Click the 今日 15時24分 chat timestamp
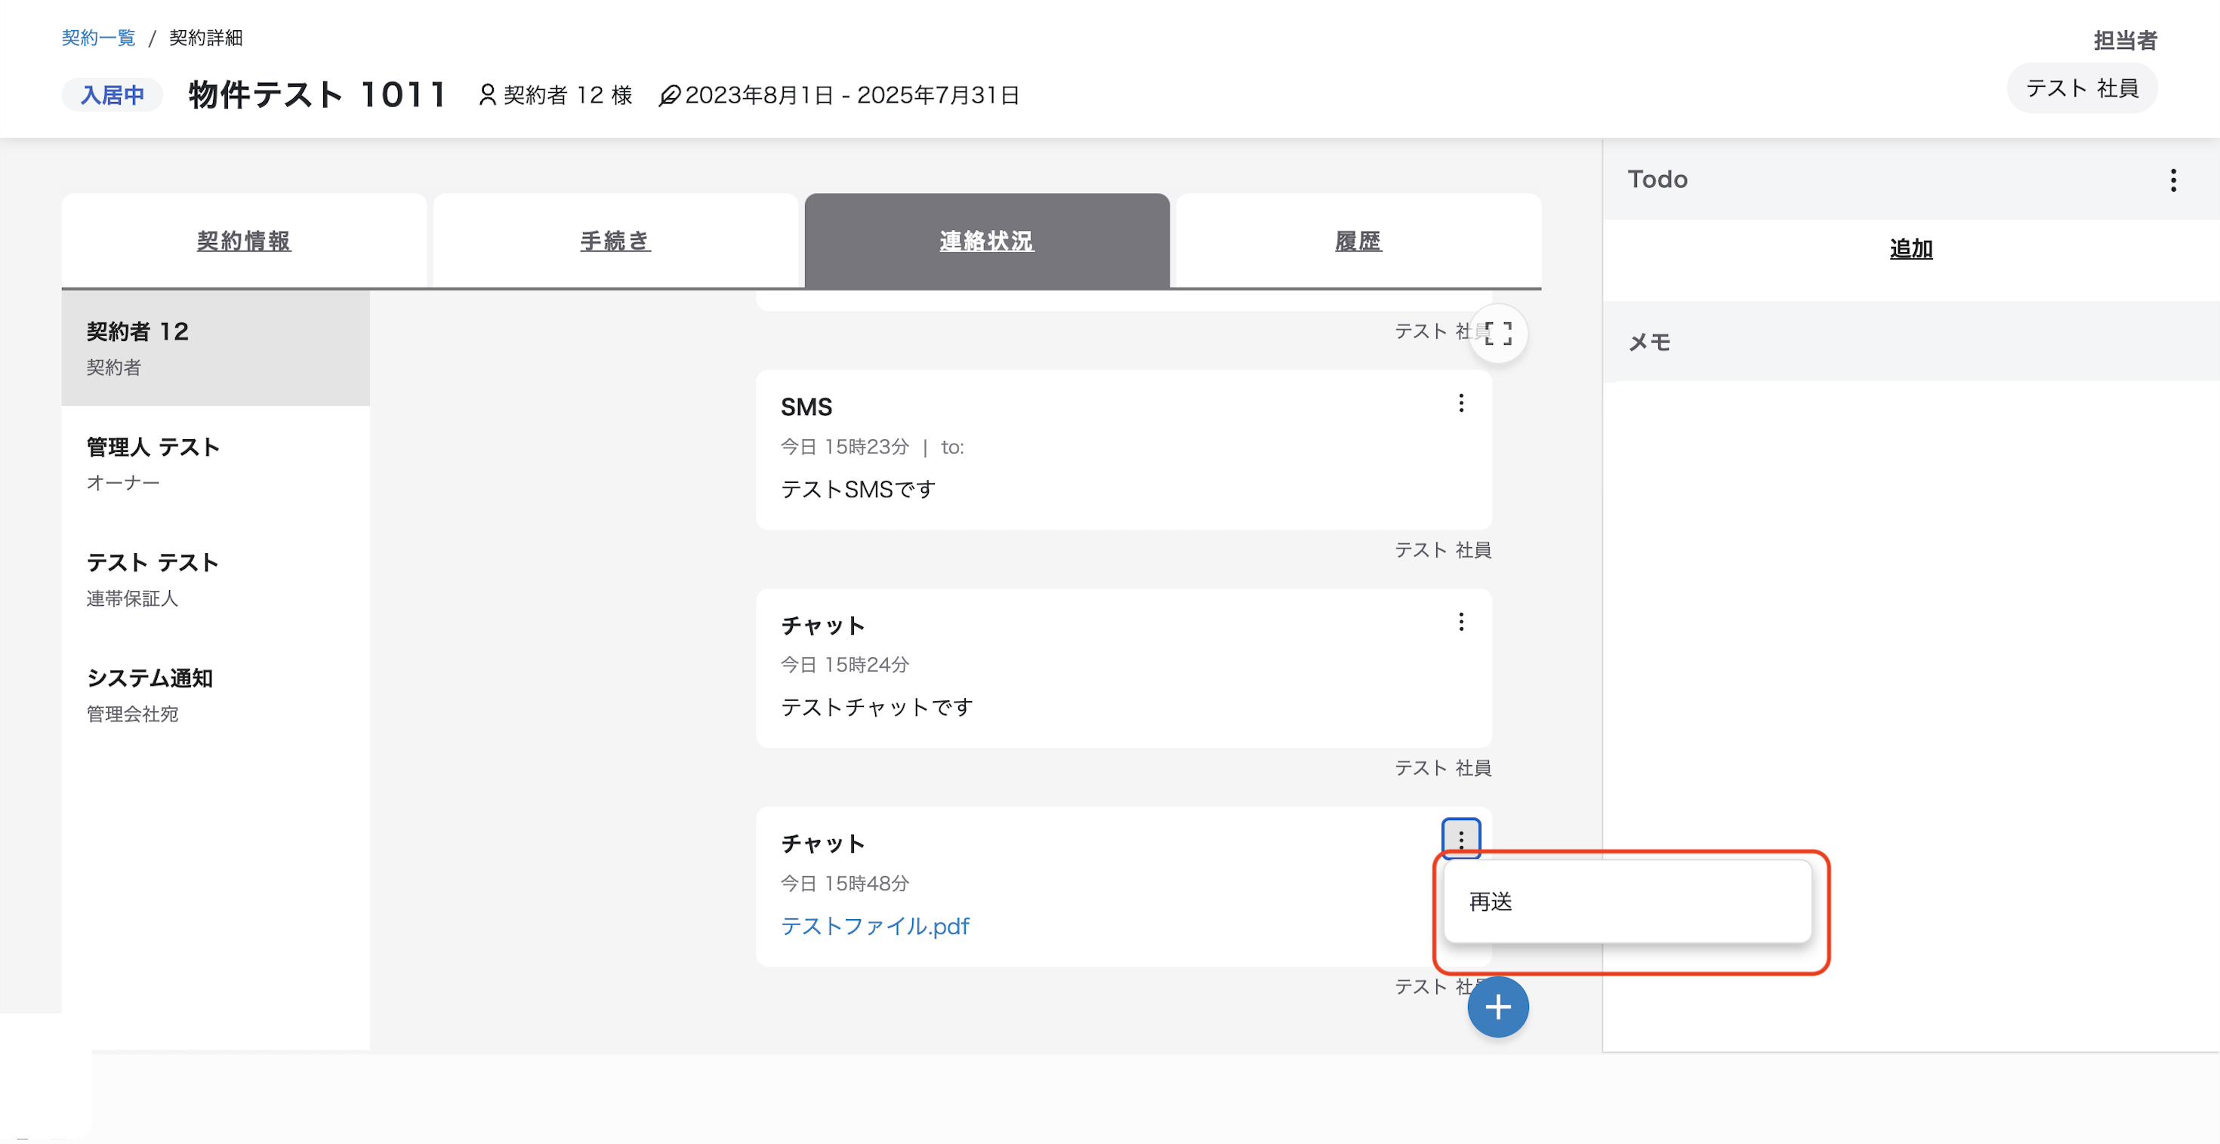Viewport: 2220px width, 1144px height. pos(844,664)
